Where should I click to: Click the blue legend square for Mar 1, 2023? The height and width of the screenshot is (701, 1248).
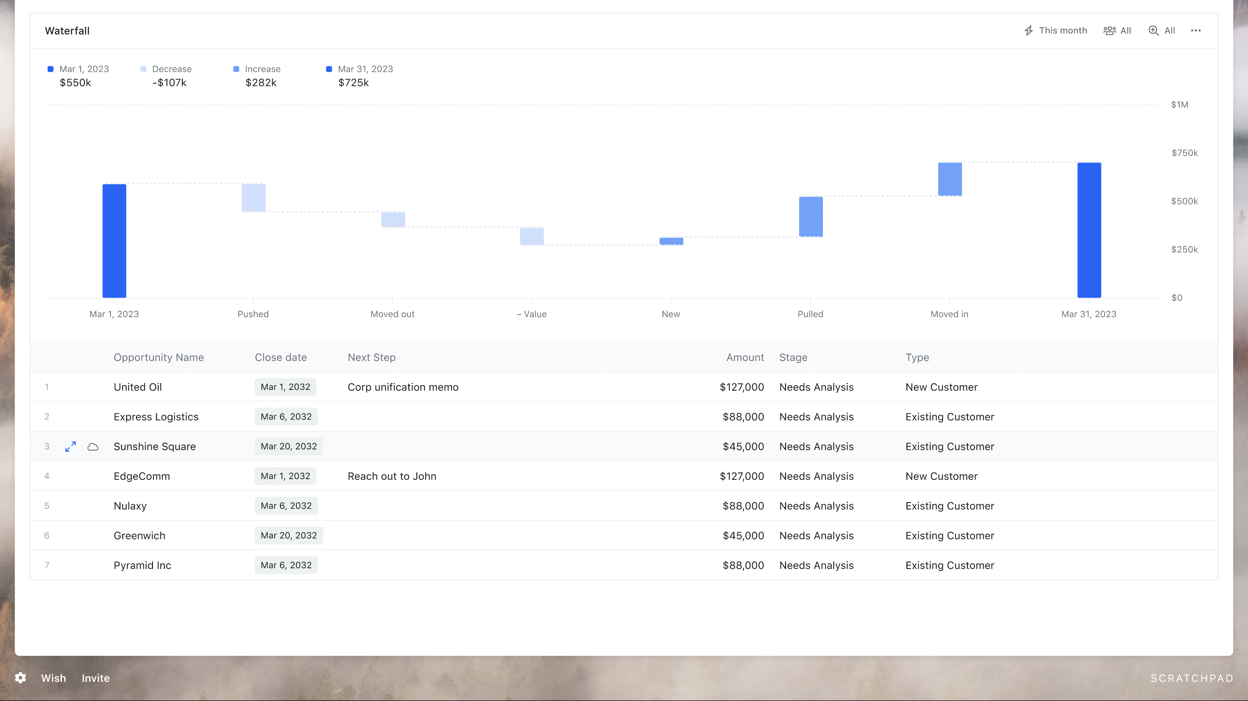coord(50,69)
